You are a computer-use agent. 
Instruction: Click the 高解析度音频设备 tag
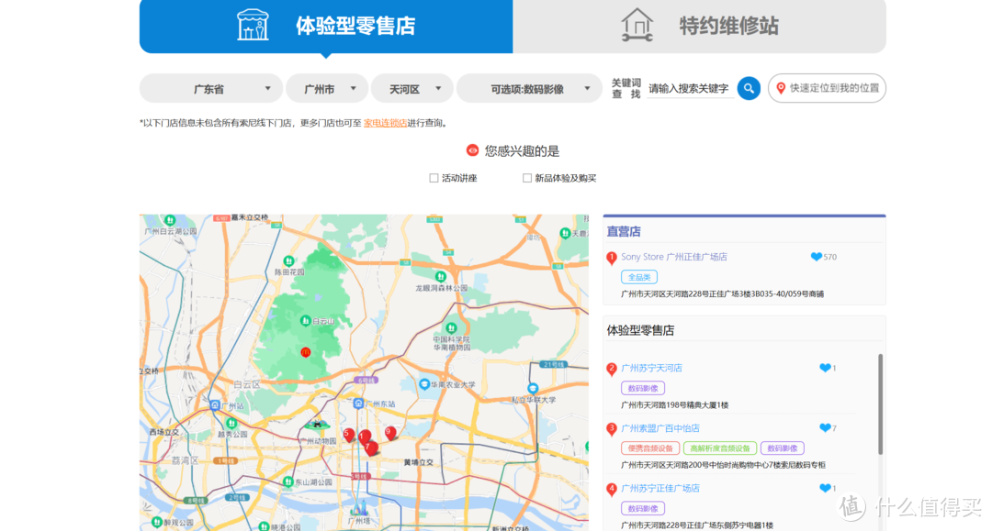click(720, 448)
